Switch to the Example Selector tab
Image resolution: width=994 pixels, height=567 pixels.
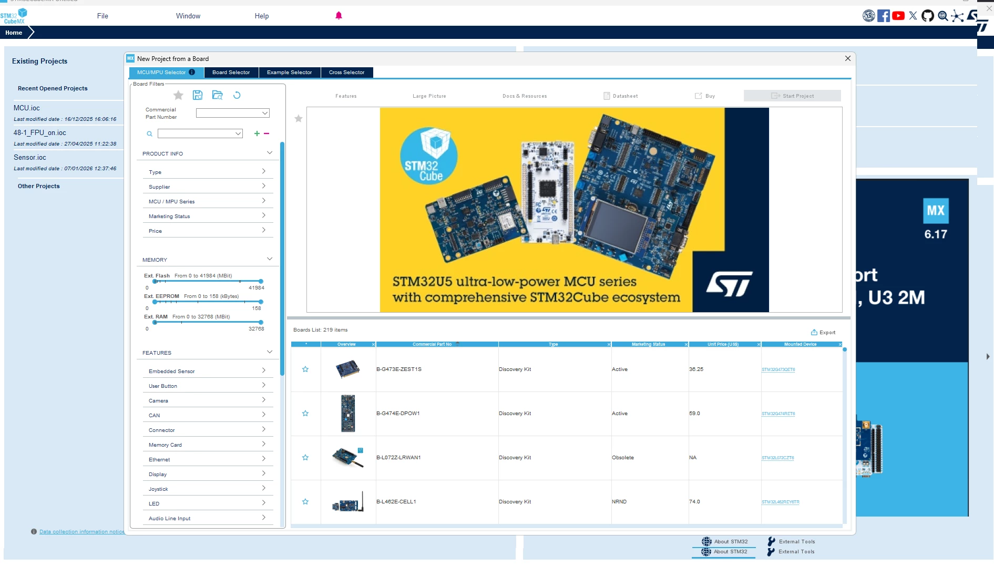pos(290,73)
